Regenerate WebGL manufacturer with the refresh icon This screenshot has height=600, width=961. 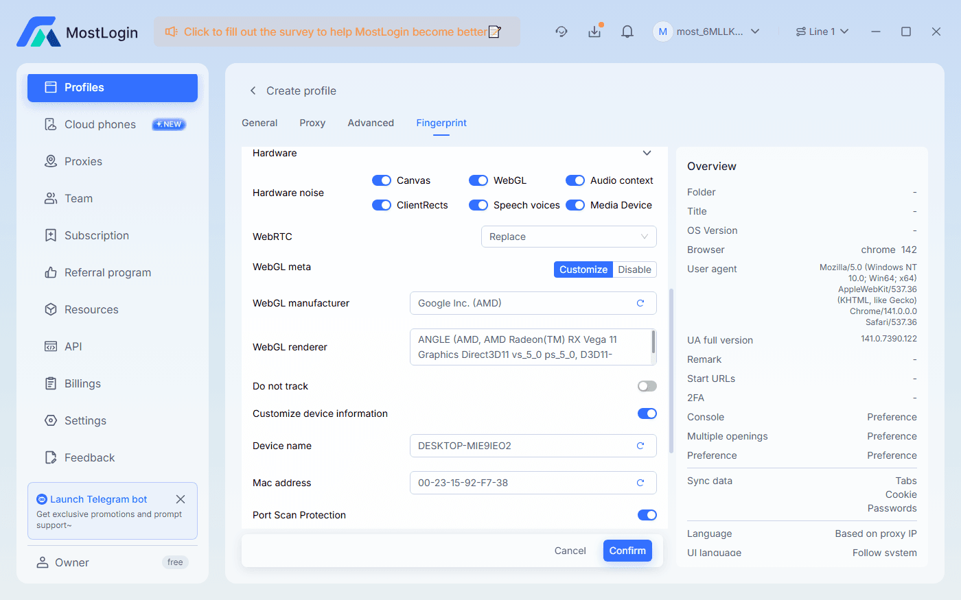point(640,302)
